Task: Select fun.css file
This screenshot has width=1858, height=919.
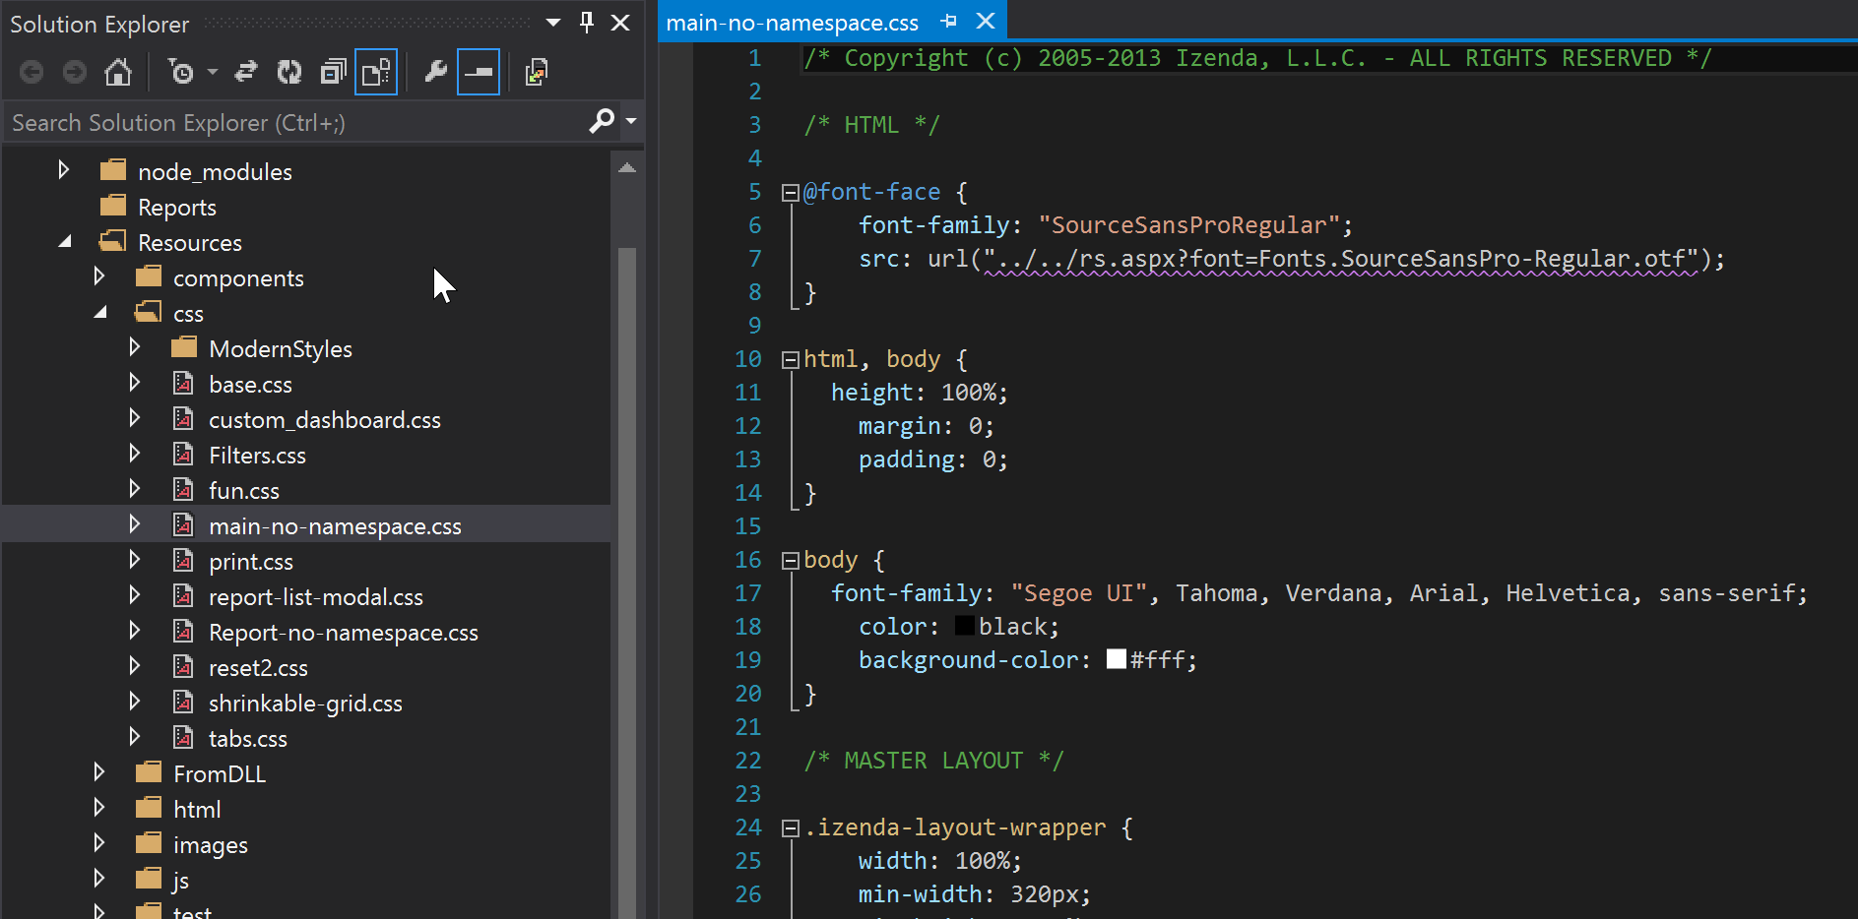Action: tap(244, 491)
